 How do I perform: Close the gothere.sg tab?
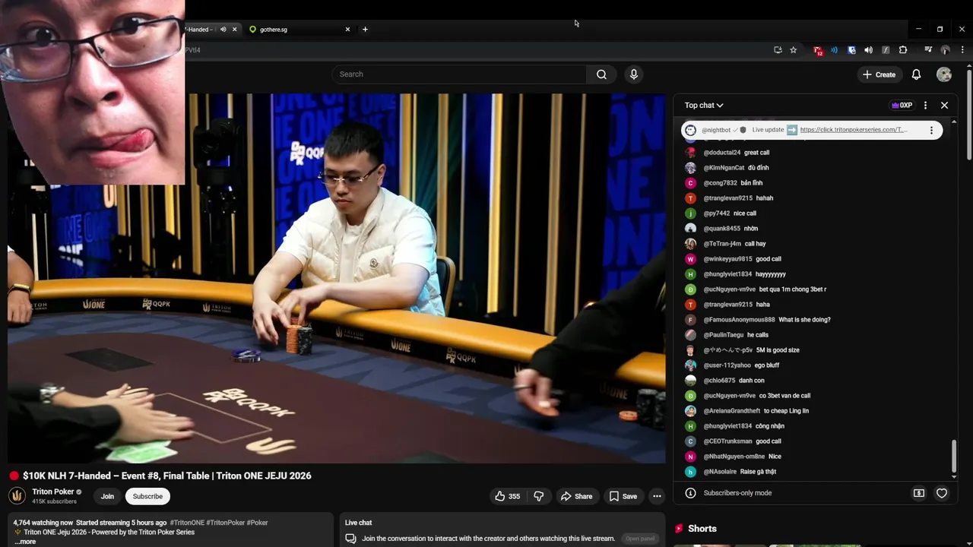coord(347,30)
